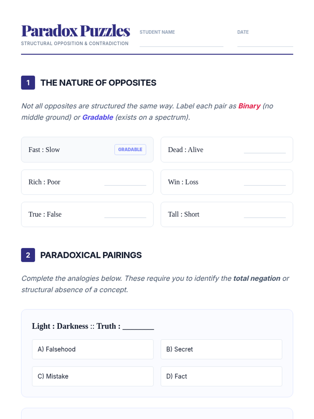Click the Paradox Puzzles title
This screenshot has height=419, width=314.
click(76, 31)
